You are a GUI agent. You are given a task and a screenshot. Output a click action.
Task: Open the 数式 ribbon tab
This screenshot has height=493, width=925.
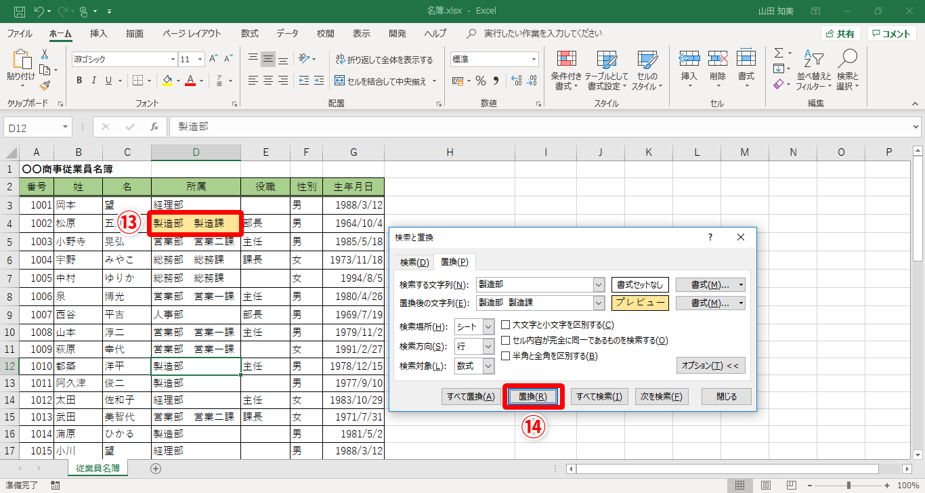249,33
